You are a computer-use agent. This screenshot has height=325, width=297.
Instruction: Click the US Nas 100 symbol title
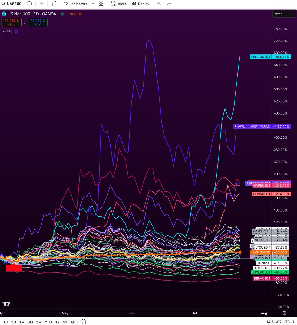(x=32, y=14)
